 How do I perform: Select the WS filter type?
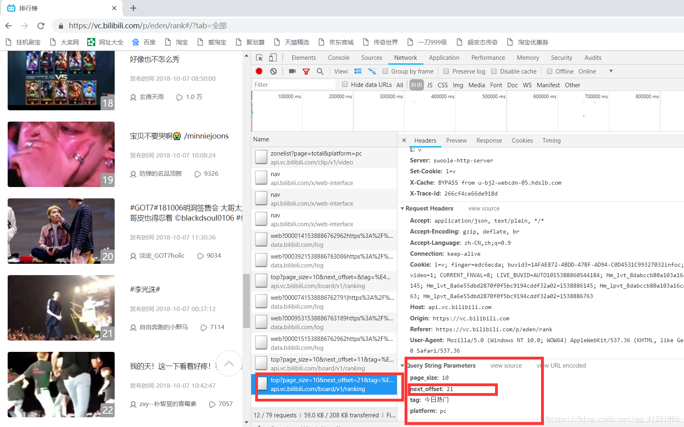(x=527, y=85)
